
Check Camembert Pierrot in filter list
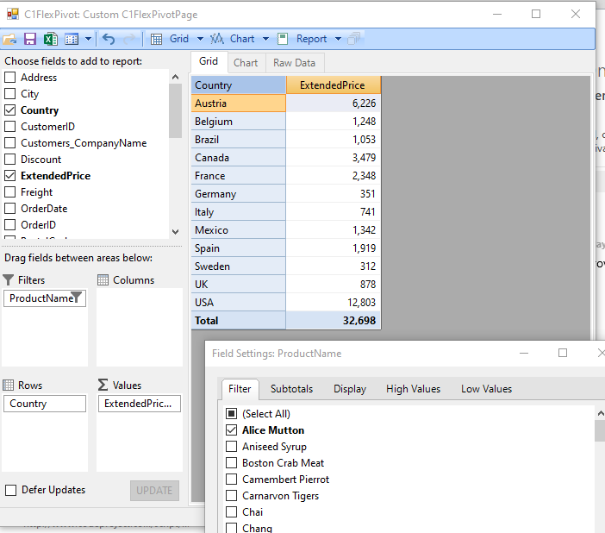pyautogui.click(x=231, y=480)
